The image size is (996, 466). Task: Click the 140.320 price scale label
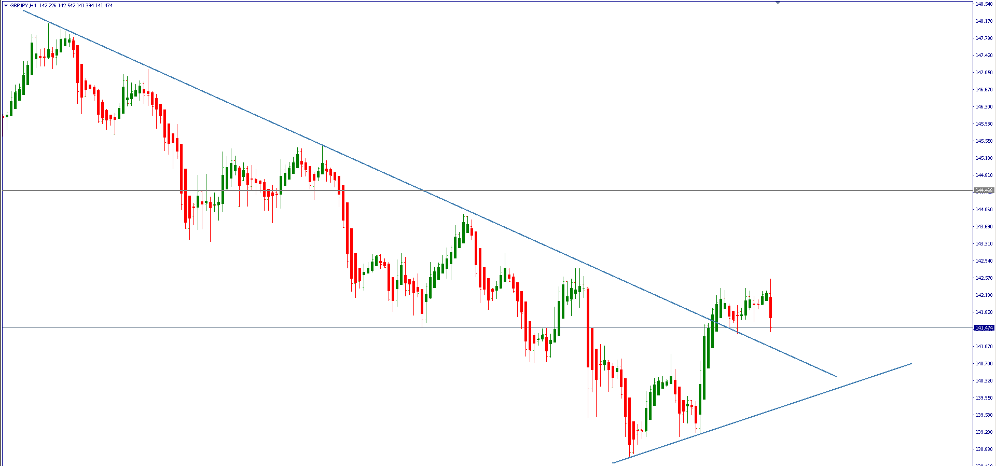point(984,381)
